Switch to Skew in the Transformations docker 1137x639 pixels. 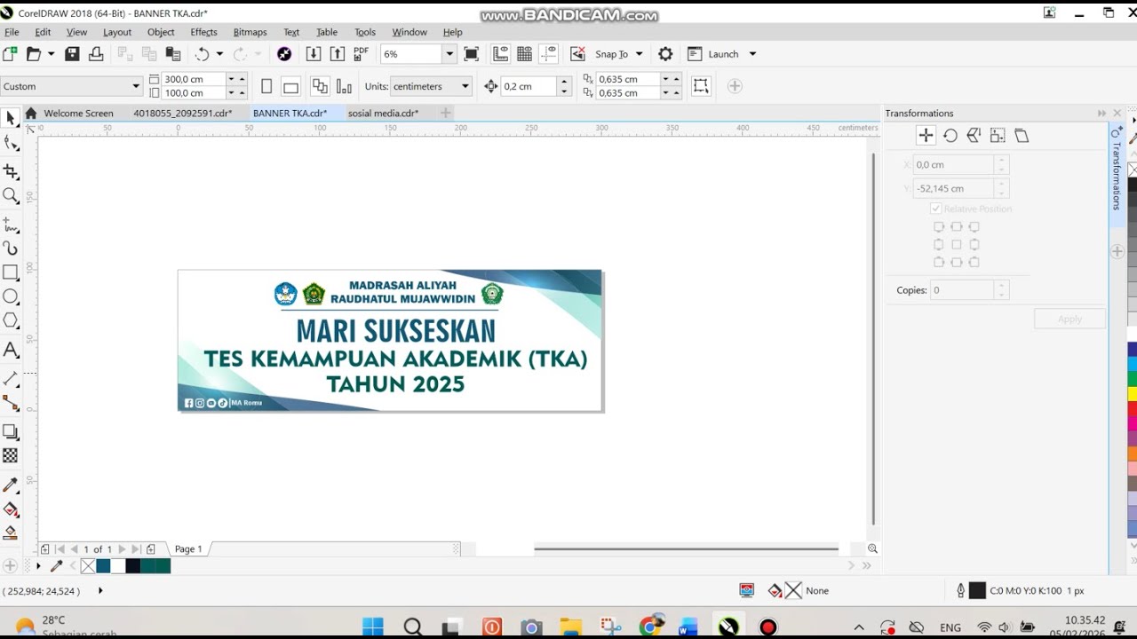click(x=1022, y=136)
